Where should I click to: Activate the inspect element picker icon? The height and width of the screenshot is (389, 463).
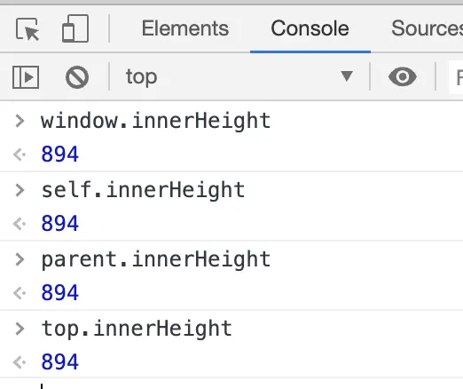tap(27, 29)
